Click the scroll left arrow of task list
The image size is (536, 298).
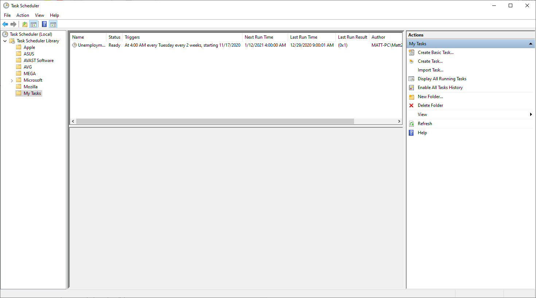pyautogui.click(x=73, y=121)
